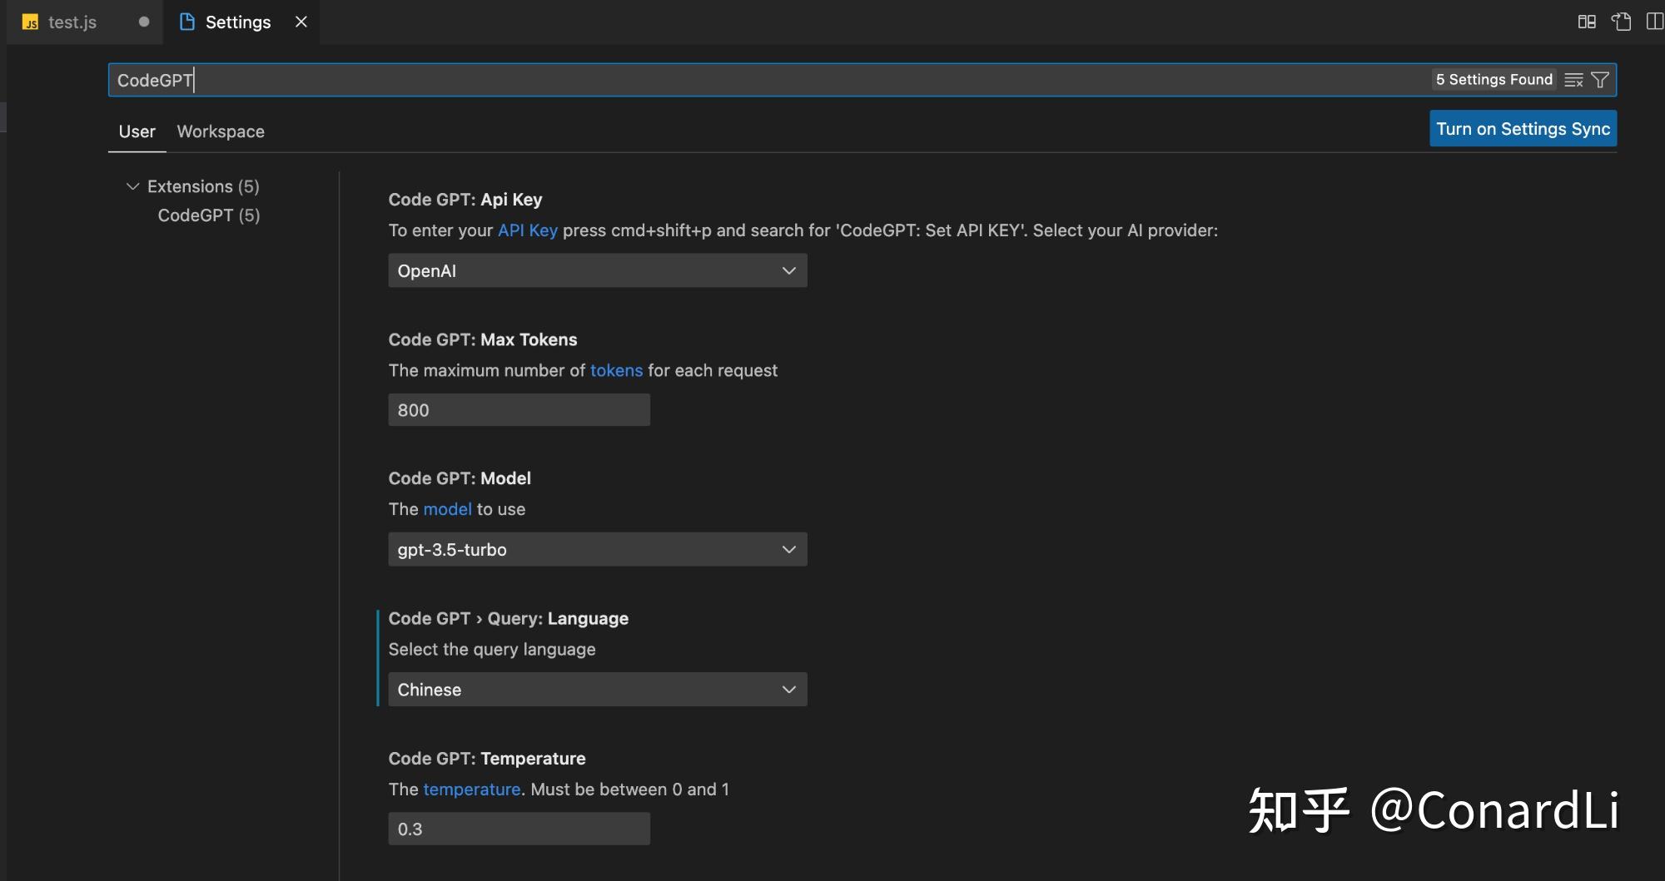This screenshot has width=1665, height=881.
Task: Open the Api Key provider dropdown
Action: pos(597,270)
